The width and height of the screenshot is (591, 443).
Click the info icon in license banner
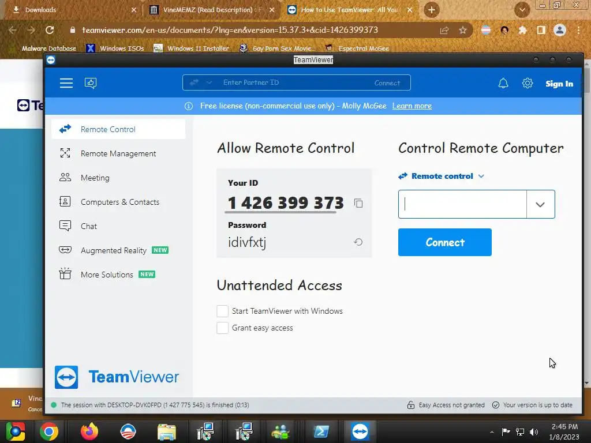click(x=189, y=106)
